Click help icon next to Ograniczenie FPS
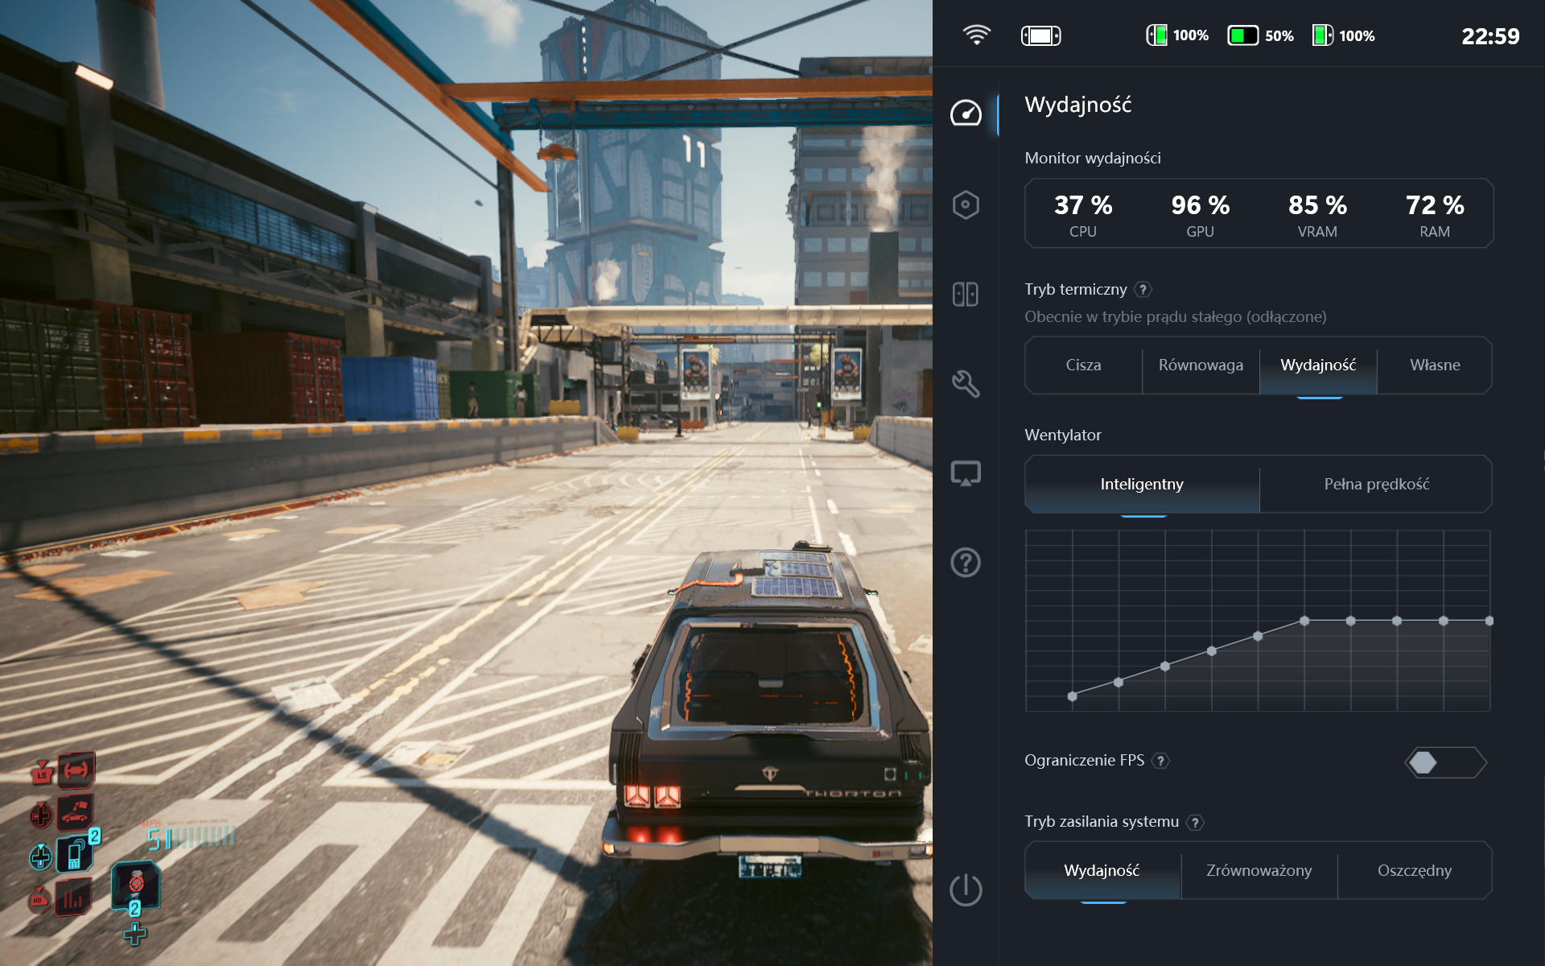Image resolution: width=1545 pixels, height=966 pixels. click(1160, 761)
